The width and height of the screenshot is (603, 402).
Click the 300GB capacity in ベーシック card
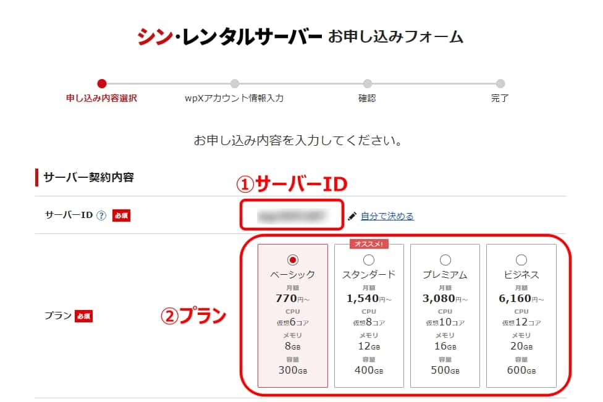(x=293, y=370)
